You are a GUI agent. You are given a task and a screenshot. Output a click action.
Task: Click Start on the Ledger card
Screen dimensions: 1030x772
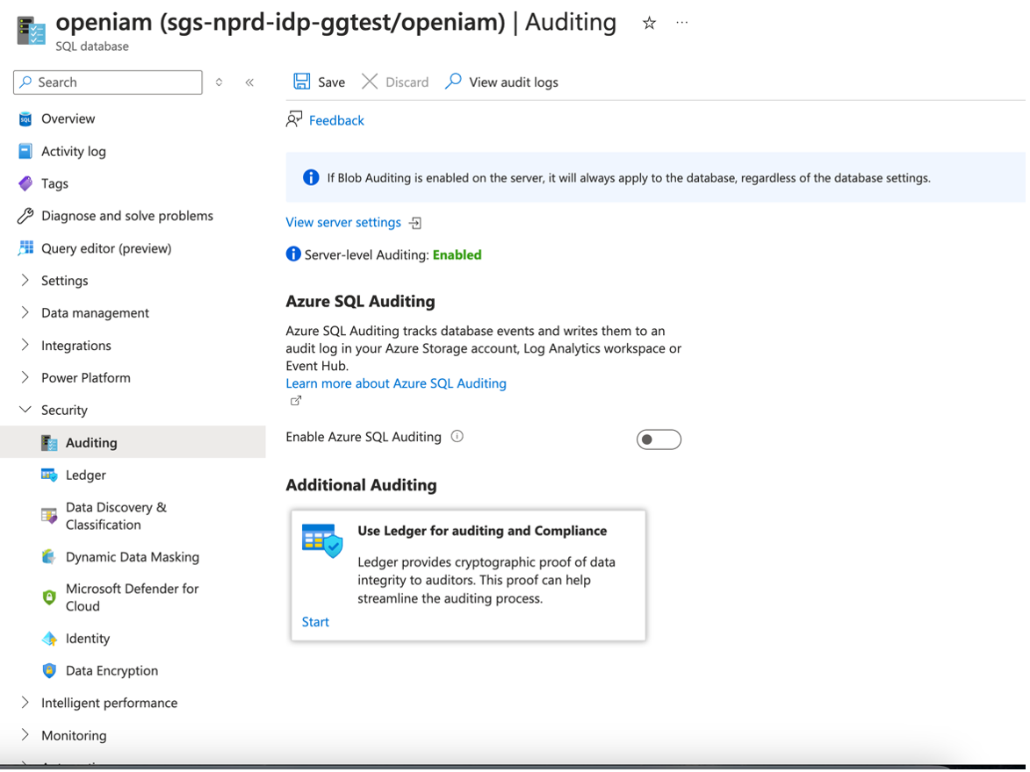click(x=315, y=622)
